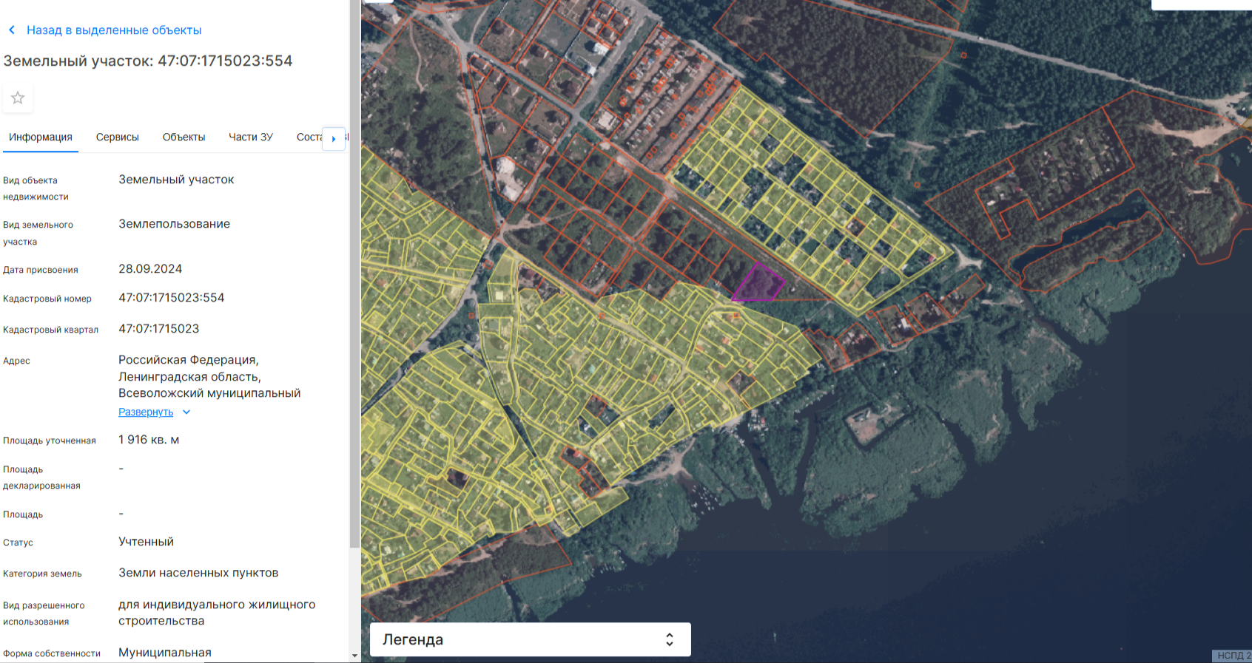
Task: Switch to the Информация tab
Action: click(41, 137)
